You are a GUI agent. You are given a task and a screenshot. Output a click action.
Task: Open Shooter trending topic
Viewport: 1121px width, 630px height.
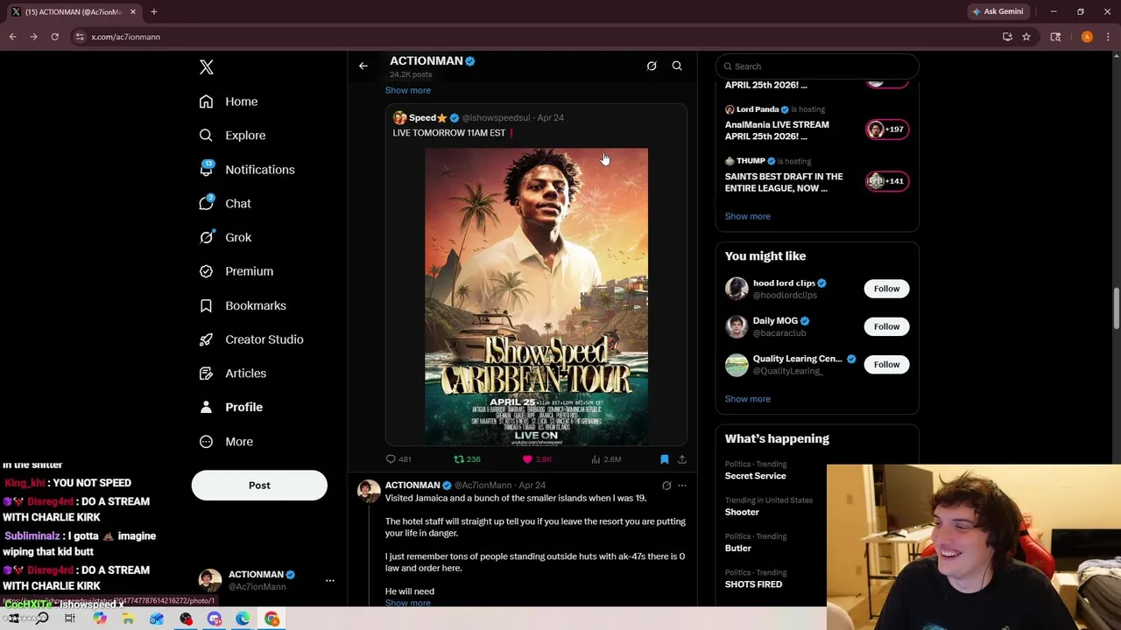[742, 512]
